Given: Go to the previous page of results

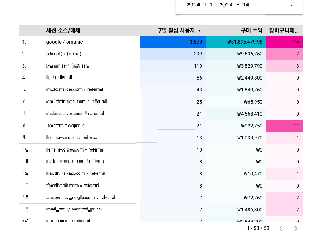Looking at the screenshot, I should pos(281,228).
